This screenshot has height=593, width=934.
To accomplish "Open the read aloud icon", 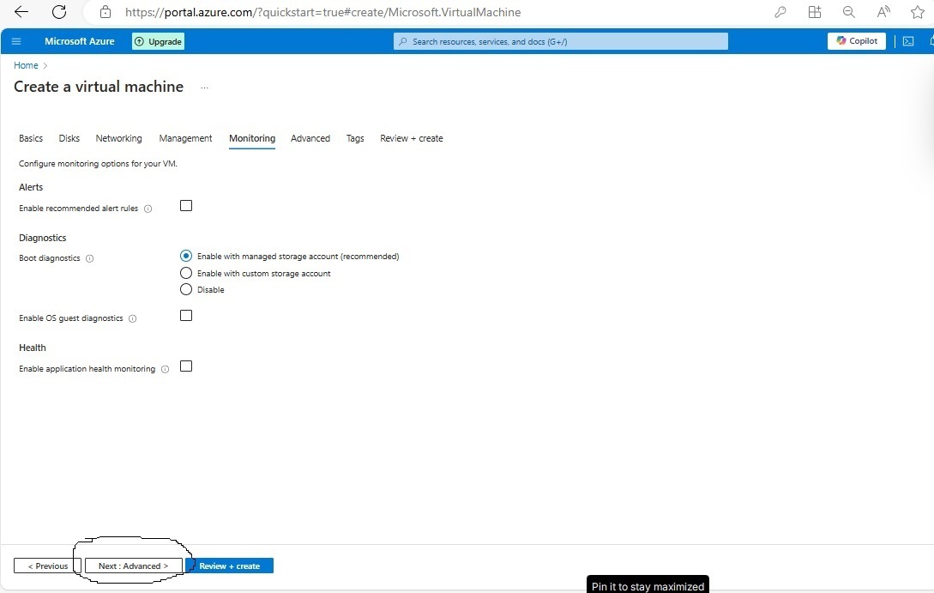I will coord(883,12).
